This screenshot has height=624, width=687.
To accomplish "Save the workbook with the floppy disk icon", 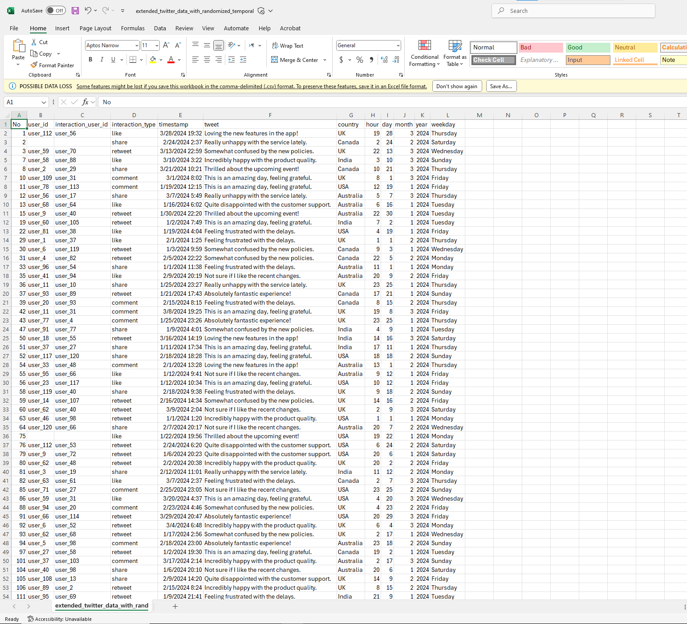I will (75, 11).
